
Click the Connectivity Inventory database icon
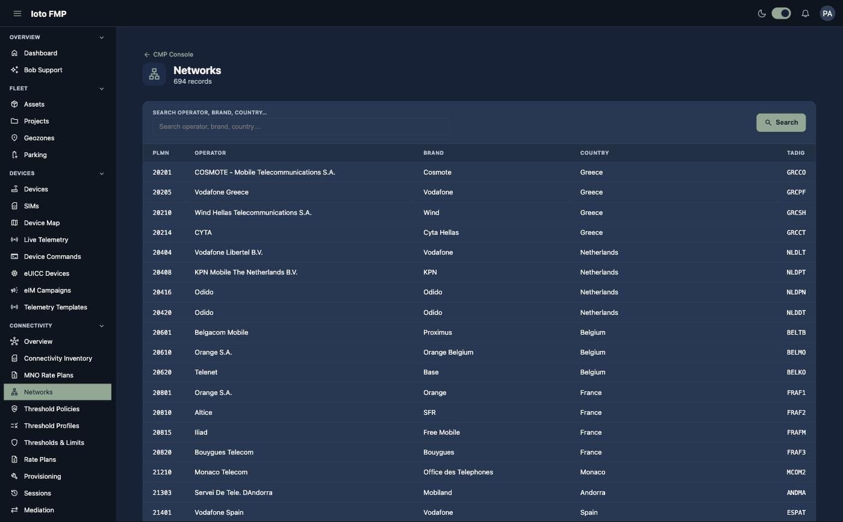tap(14, 358)
